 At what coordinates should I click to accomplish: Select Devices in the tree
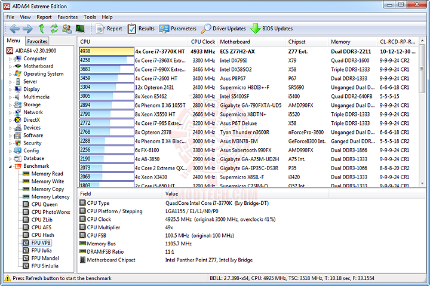27,128
